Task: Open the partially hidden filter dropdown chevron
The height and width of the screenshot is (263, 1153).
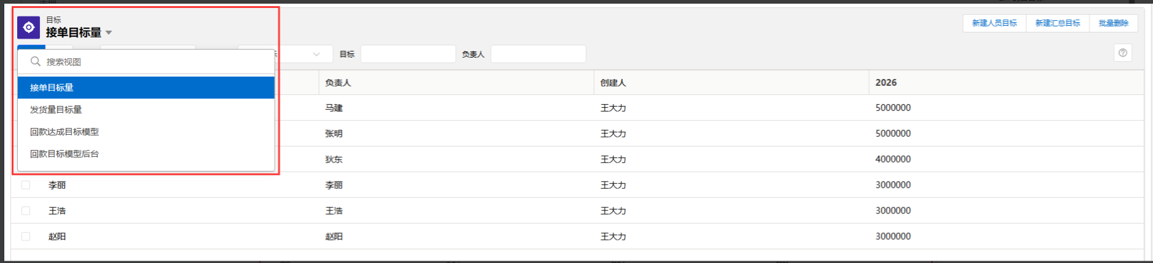Action: tap(316, 54)
